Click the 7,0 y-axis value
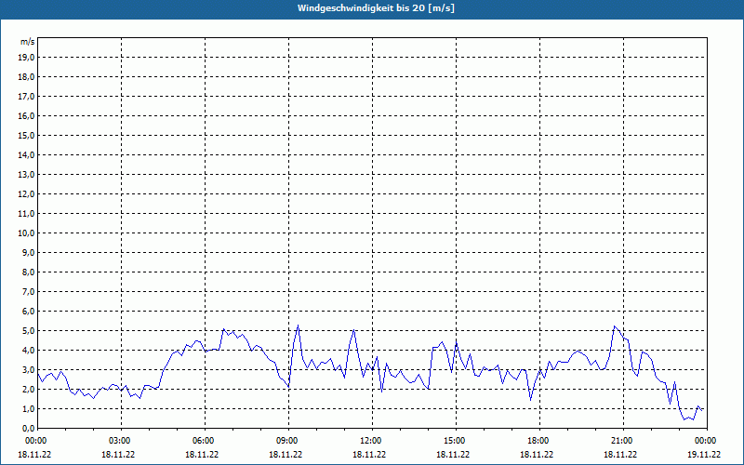 29,291
